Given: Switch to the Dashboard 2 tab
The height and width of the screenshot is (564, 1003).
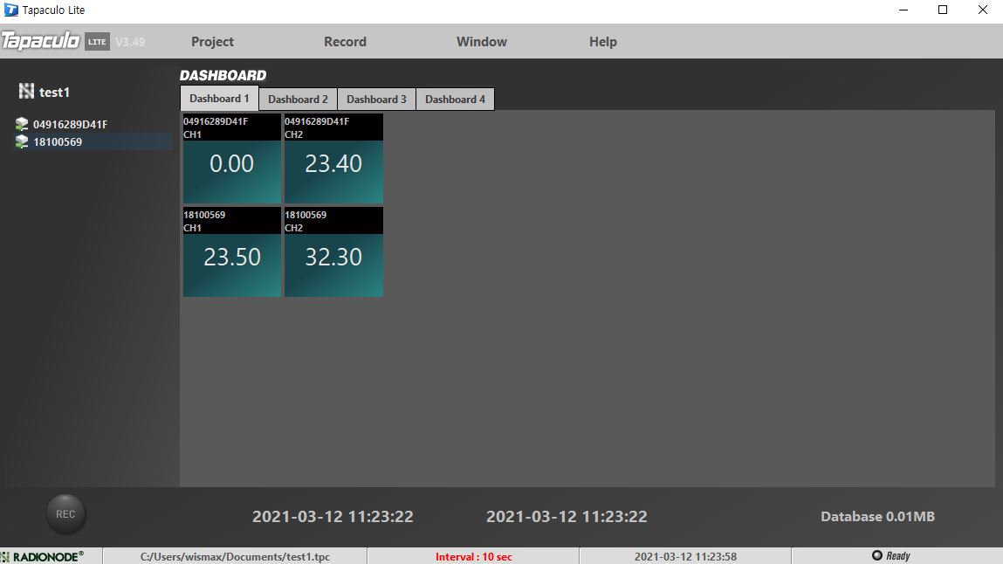Looking at the screenshot, I should pos(298,100).
